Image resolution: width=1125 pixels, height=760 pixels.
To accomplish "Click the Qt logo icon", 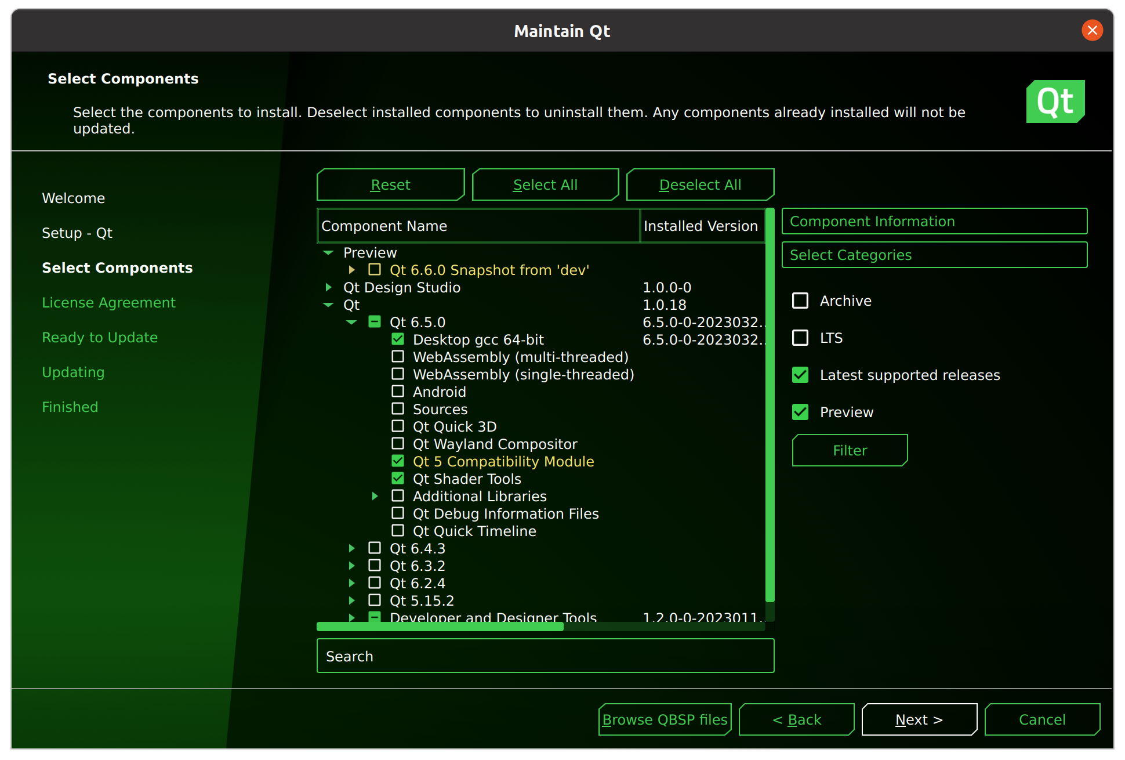I will pyautogui.click(x=1055, y=102).
